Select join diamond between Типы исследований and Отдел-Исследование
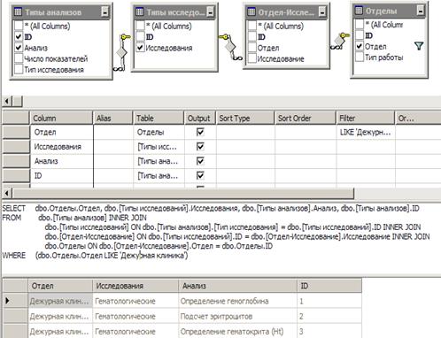The image size is (441, 338). 230,47
